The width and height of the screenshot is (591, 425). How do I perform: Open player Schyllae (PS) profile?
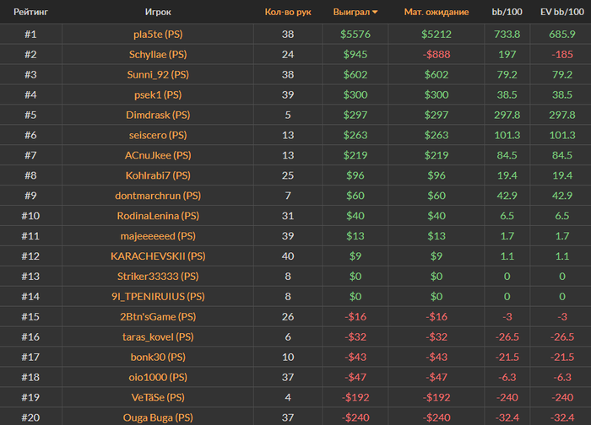coord(158,55)
